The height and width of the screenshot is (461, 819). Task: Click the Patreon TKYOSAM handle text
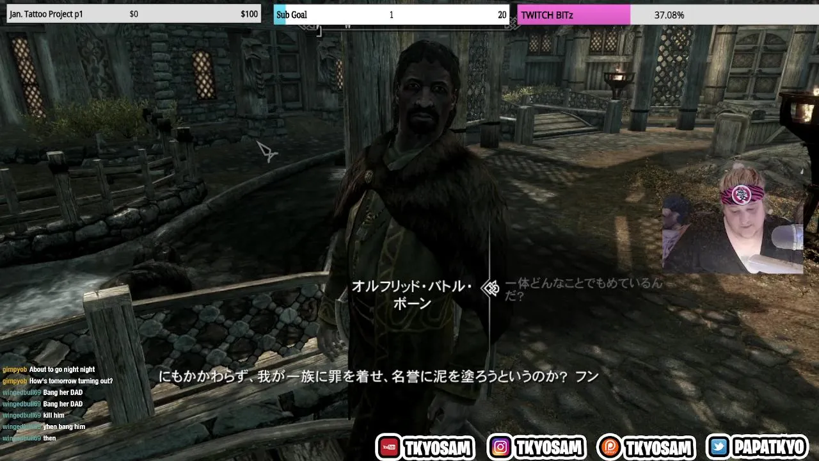pyautogui.click(x=658, y=448)
